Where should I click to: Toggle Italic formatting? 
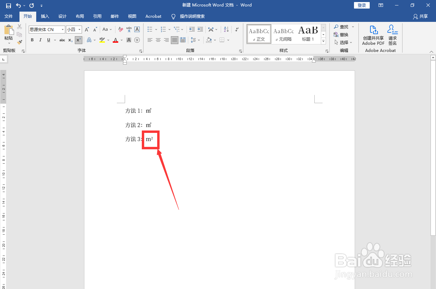[x=40, y=40]
